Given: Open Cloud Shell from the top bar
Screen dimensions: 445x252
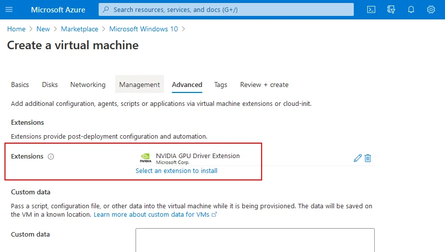Looking at the screenshot, I should [x=371, y=9].
